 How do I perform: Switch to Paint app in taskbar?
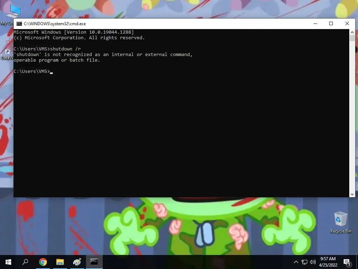tap(77, 262)
